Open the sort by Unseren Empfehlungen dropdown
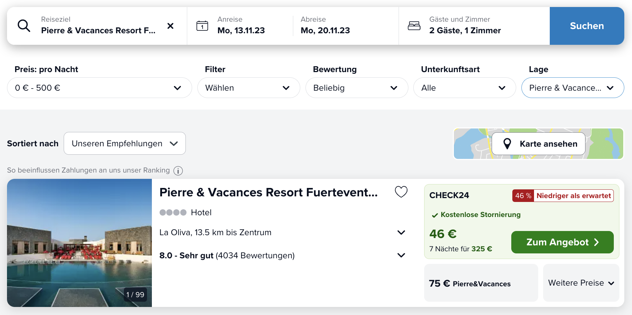The width and height of the screenshot is (632, 315). pyautogui.click(x=125, y=143)
